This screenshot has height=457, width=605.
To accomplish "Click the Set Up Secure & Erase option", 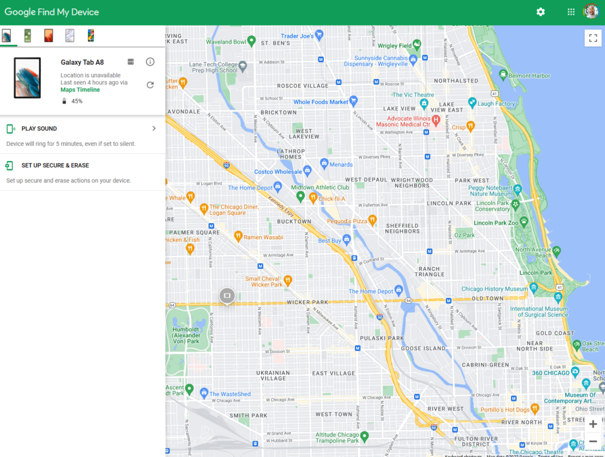I will (55, 165).
